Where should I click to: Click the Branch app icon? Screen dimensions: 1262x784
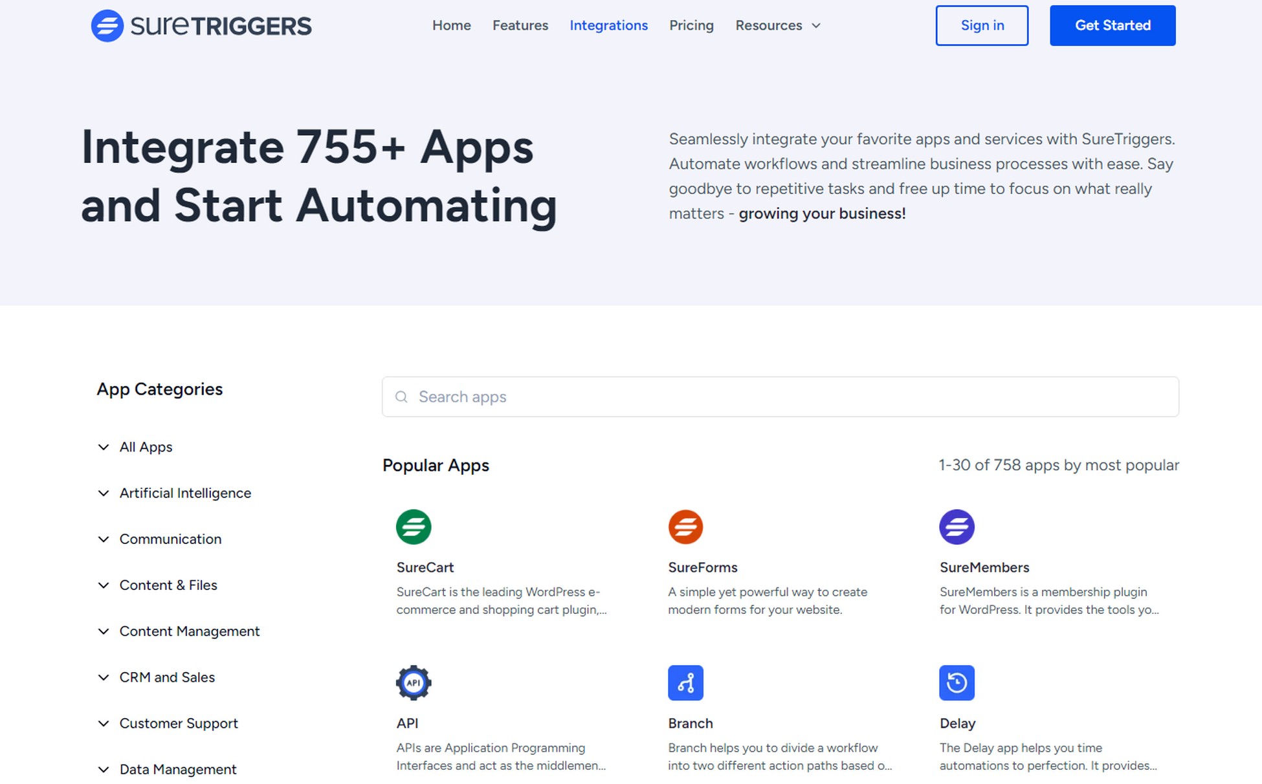coord(685,683)
